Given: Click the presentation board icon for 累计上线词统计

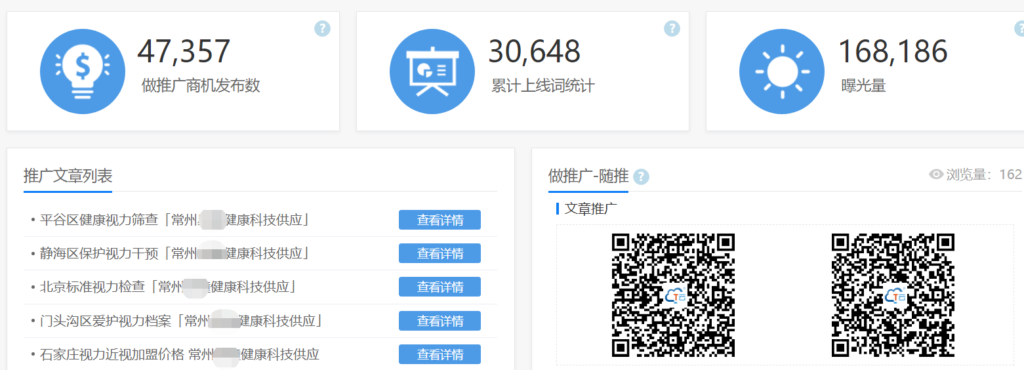Looking at the screenshot, I should click(x=432, y=72).
